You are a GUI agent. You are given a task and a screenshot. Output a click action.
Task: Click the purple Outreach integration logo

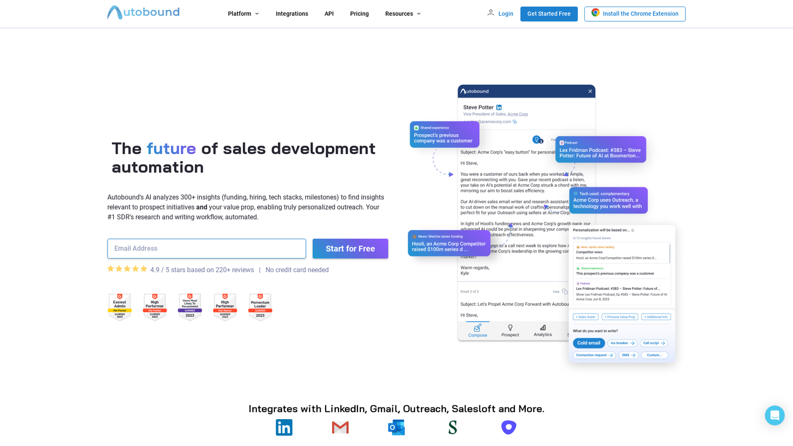tap(509, 427)
